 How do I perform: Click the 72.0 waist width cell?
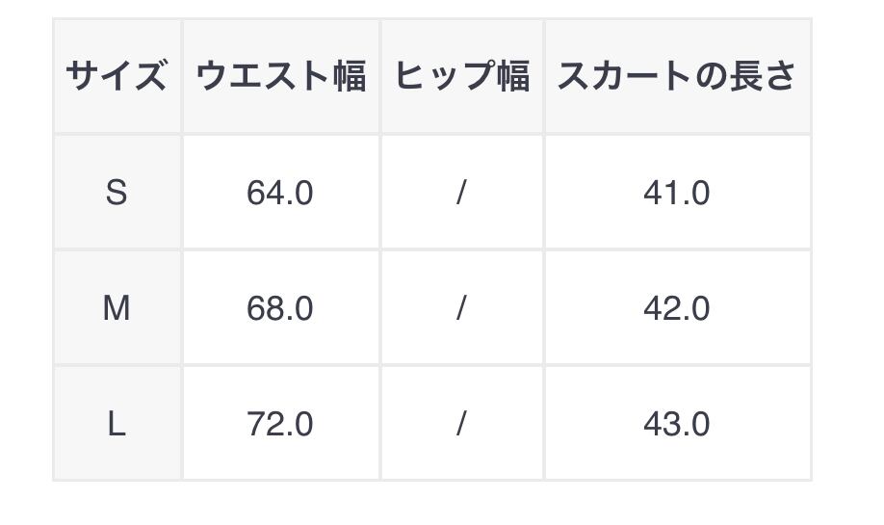pyautogui.click(x=280, y=424)
